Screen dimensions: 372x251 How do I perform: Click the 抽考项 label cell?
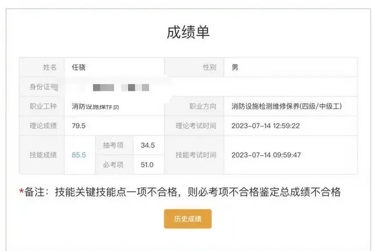click(x=115, y=145)
